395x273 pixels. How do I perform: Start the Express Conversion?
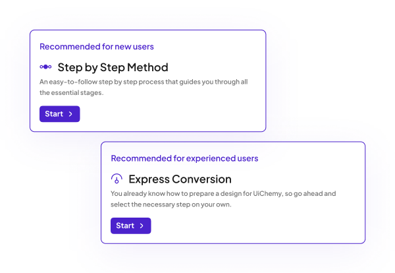(x=131, y=226)
